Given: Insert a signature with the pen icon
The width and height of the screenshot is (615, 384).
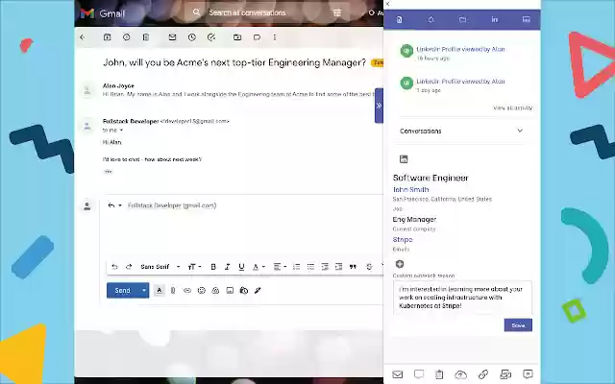Looking at the screenshot, I should [x=258, y=290].
